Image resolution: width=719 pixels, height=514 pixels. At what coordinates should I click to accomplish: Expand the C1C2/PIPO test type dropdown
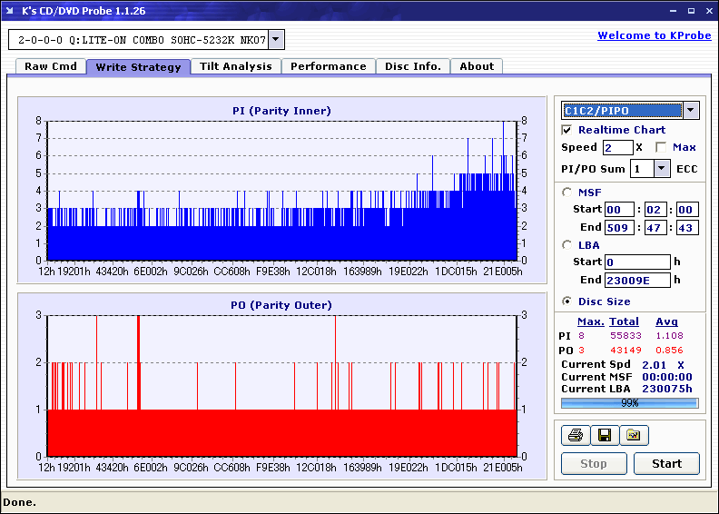click(x=691, y=111)
